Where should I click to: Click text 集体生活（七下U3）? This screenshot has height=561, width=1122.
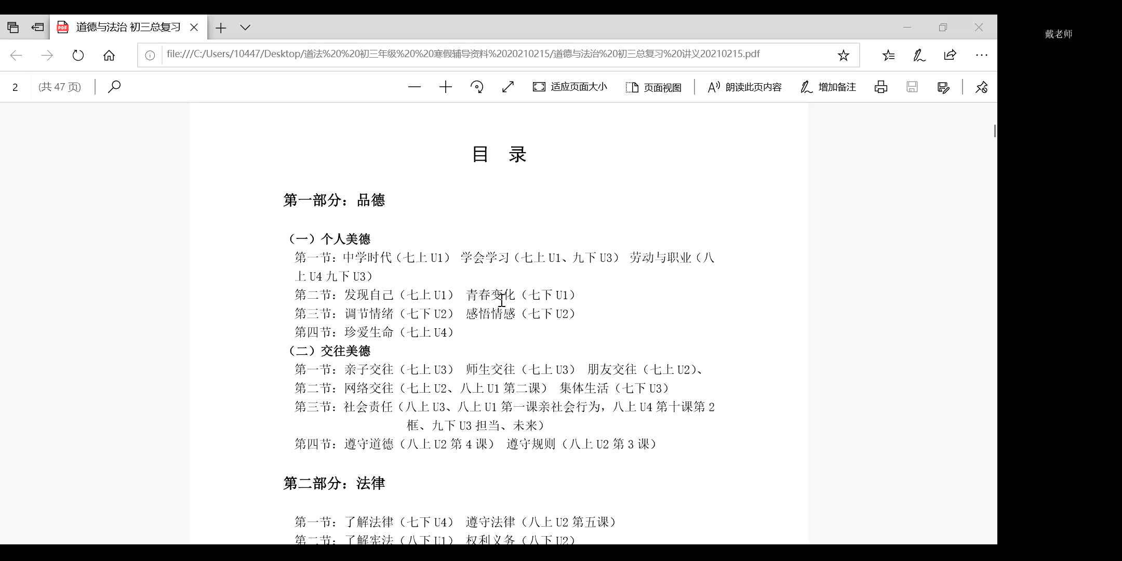[x=615, y=389]
